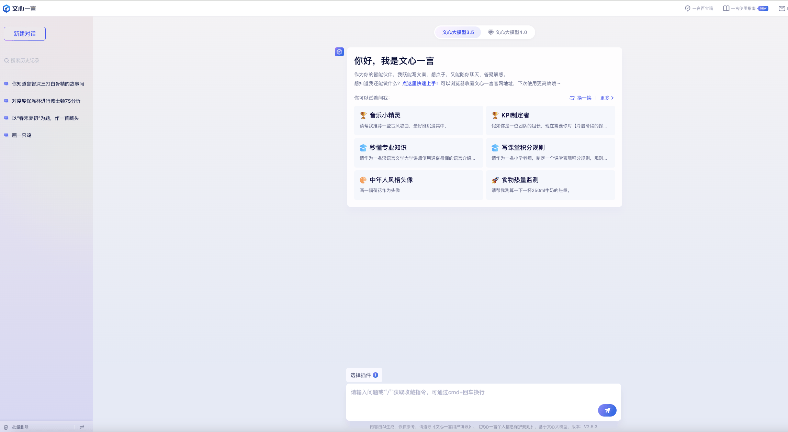Select the 音乐小精灵 card title
This screenshot has width=788, height=432.
pyautogui.click(x=385, y=115)
